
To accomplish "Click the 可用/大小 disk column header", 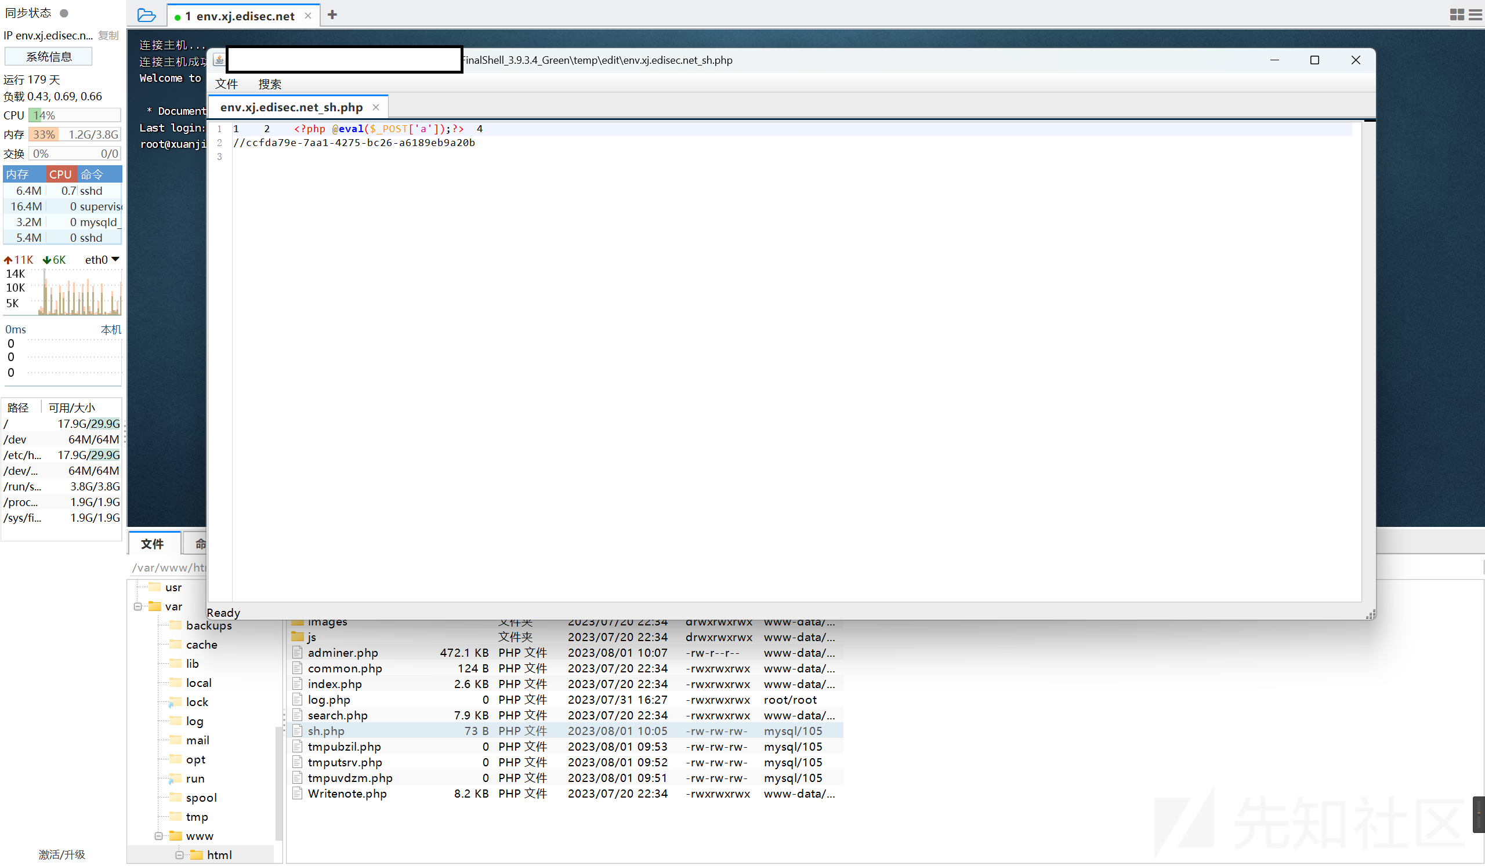I will [71, 407].
